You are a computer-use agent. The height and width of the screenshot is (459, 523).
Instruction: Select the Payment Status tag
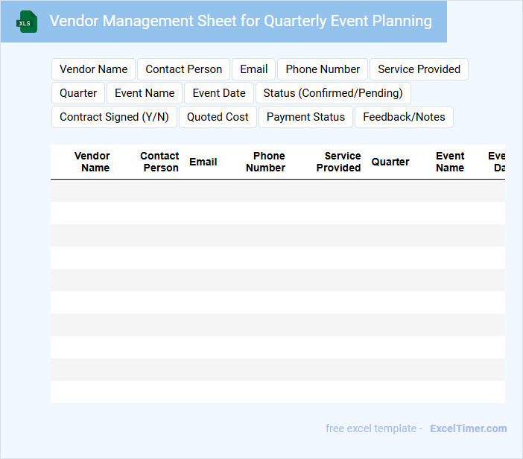(305, 117)
